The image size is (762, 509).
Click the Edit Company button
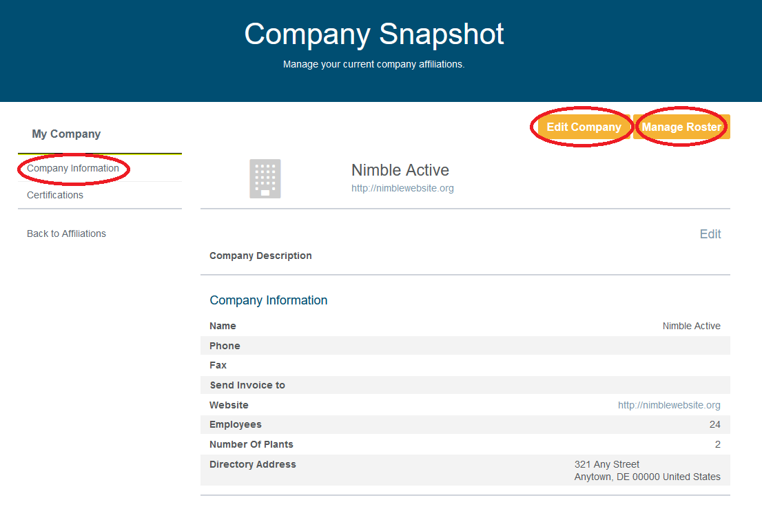(x=584, y=127)
